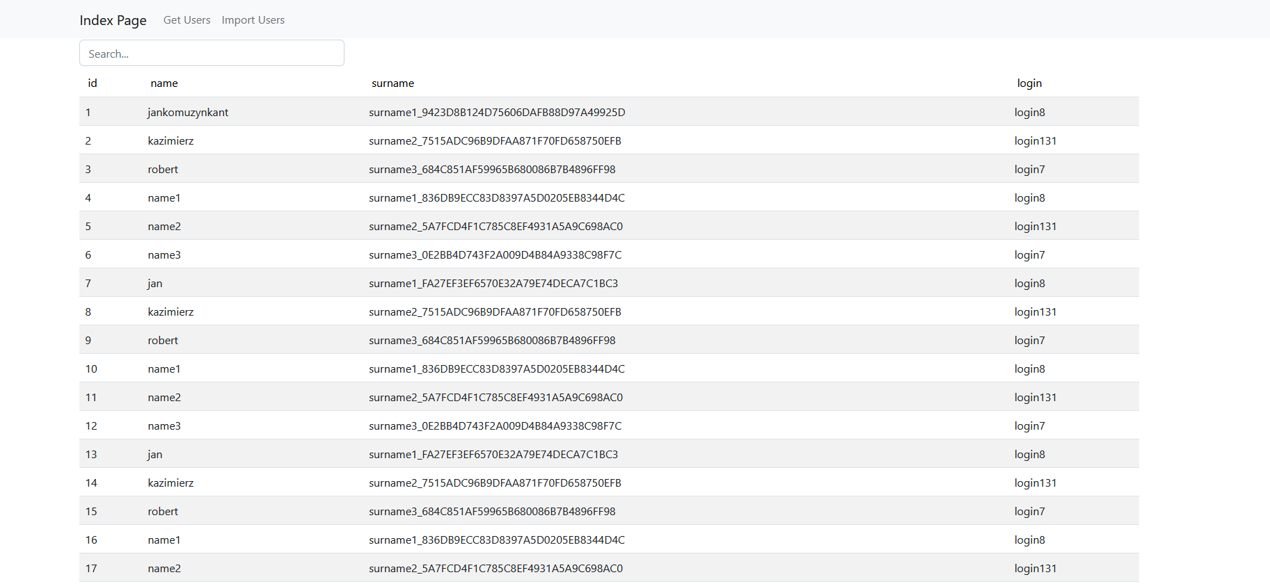The height and width of the screenshot is (584, 1270).
Task: Click login7 in row id 15
Action: (x=1030, y=512)
